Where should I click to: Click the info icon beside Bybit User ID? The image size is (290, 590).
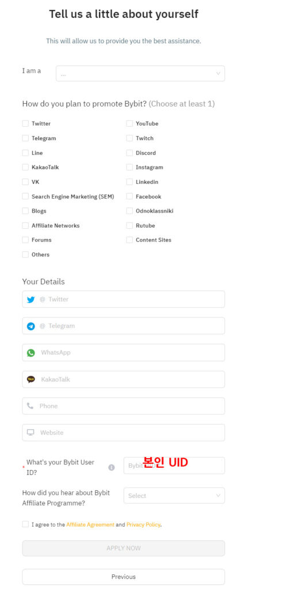(112, 467)
